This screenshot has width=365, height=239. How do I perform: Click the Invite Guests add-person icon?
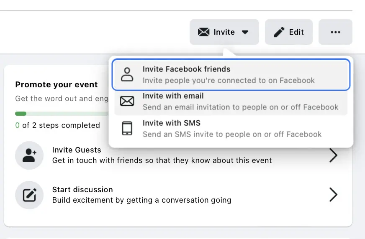29,155
